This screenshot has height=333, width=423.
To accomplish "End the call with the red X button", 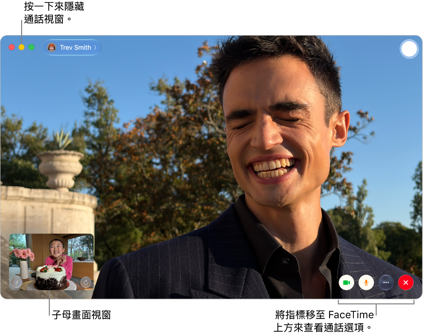I will point(406,282).
